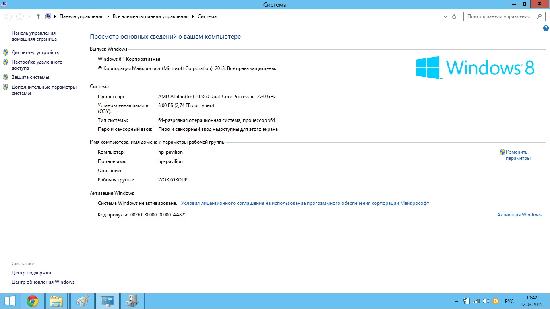Open the clock showing 10:42 12.03.2015
This screenshot has width=550, height=309.
532,301
